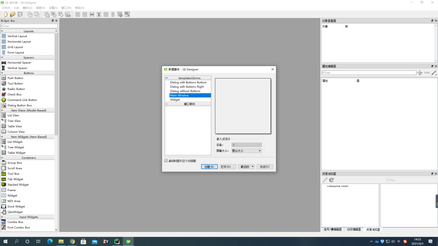This screenshot has width=438, height=246.
Task: Select the Lay Out Vertically toolbar icon
Action: [84, 14]
